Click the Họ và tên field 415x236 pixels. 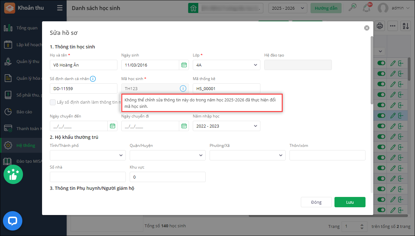tap(83, 65)
